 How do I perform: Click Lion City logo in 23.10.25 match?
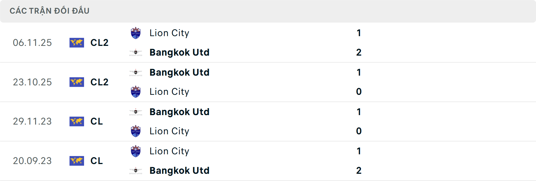point(136,92)
